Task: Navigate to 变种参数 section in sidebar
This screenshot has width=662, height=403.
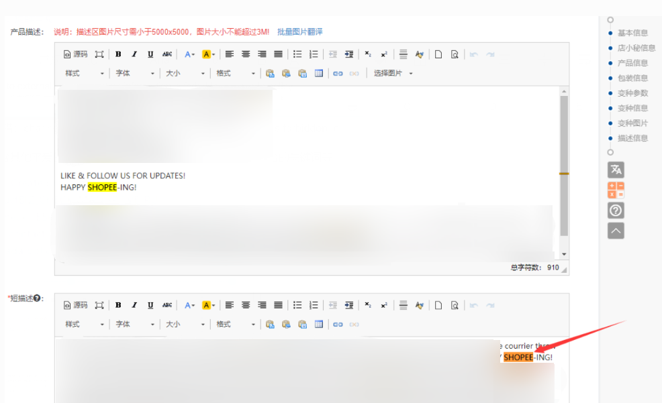Action: point(632,93)
